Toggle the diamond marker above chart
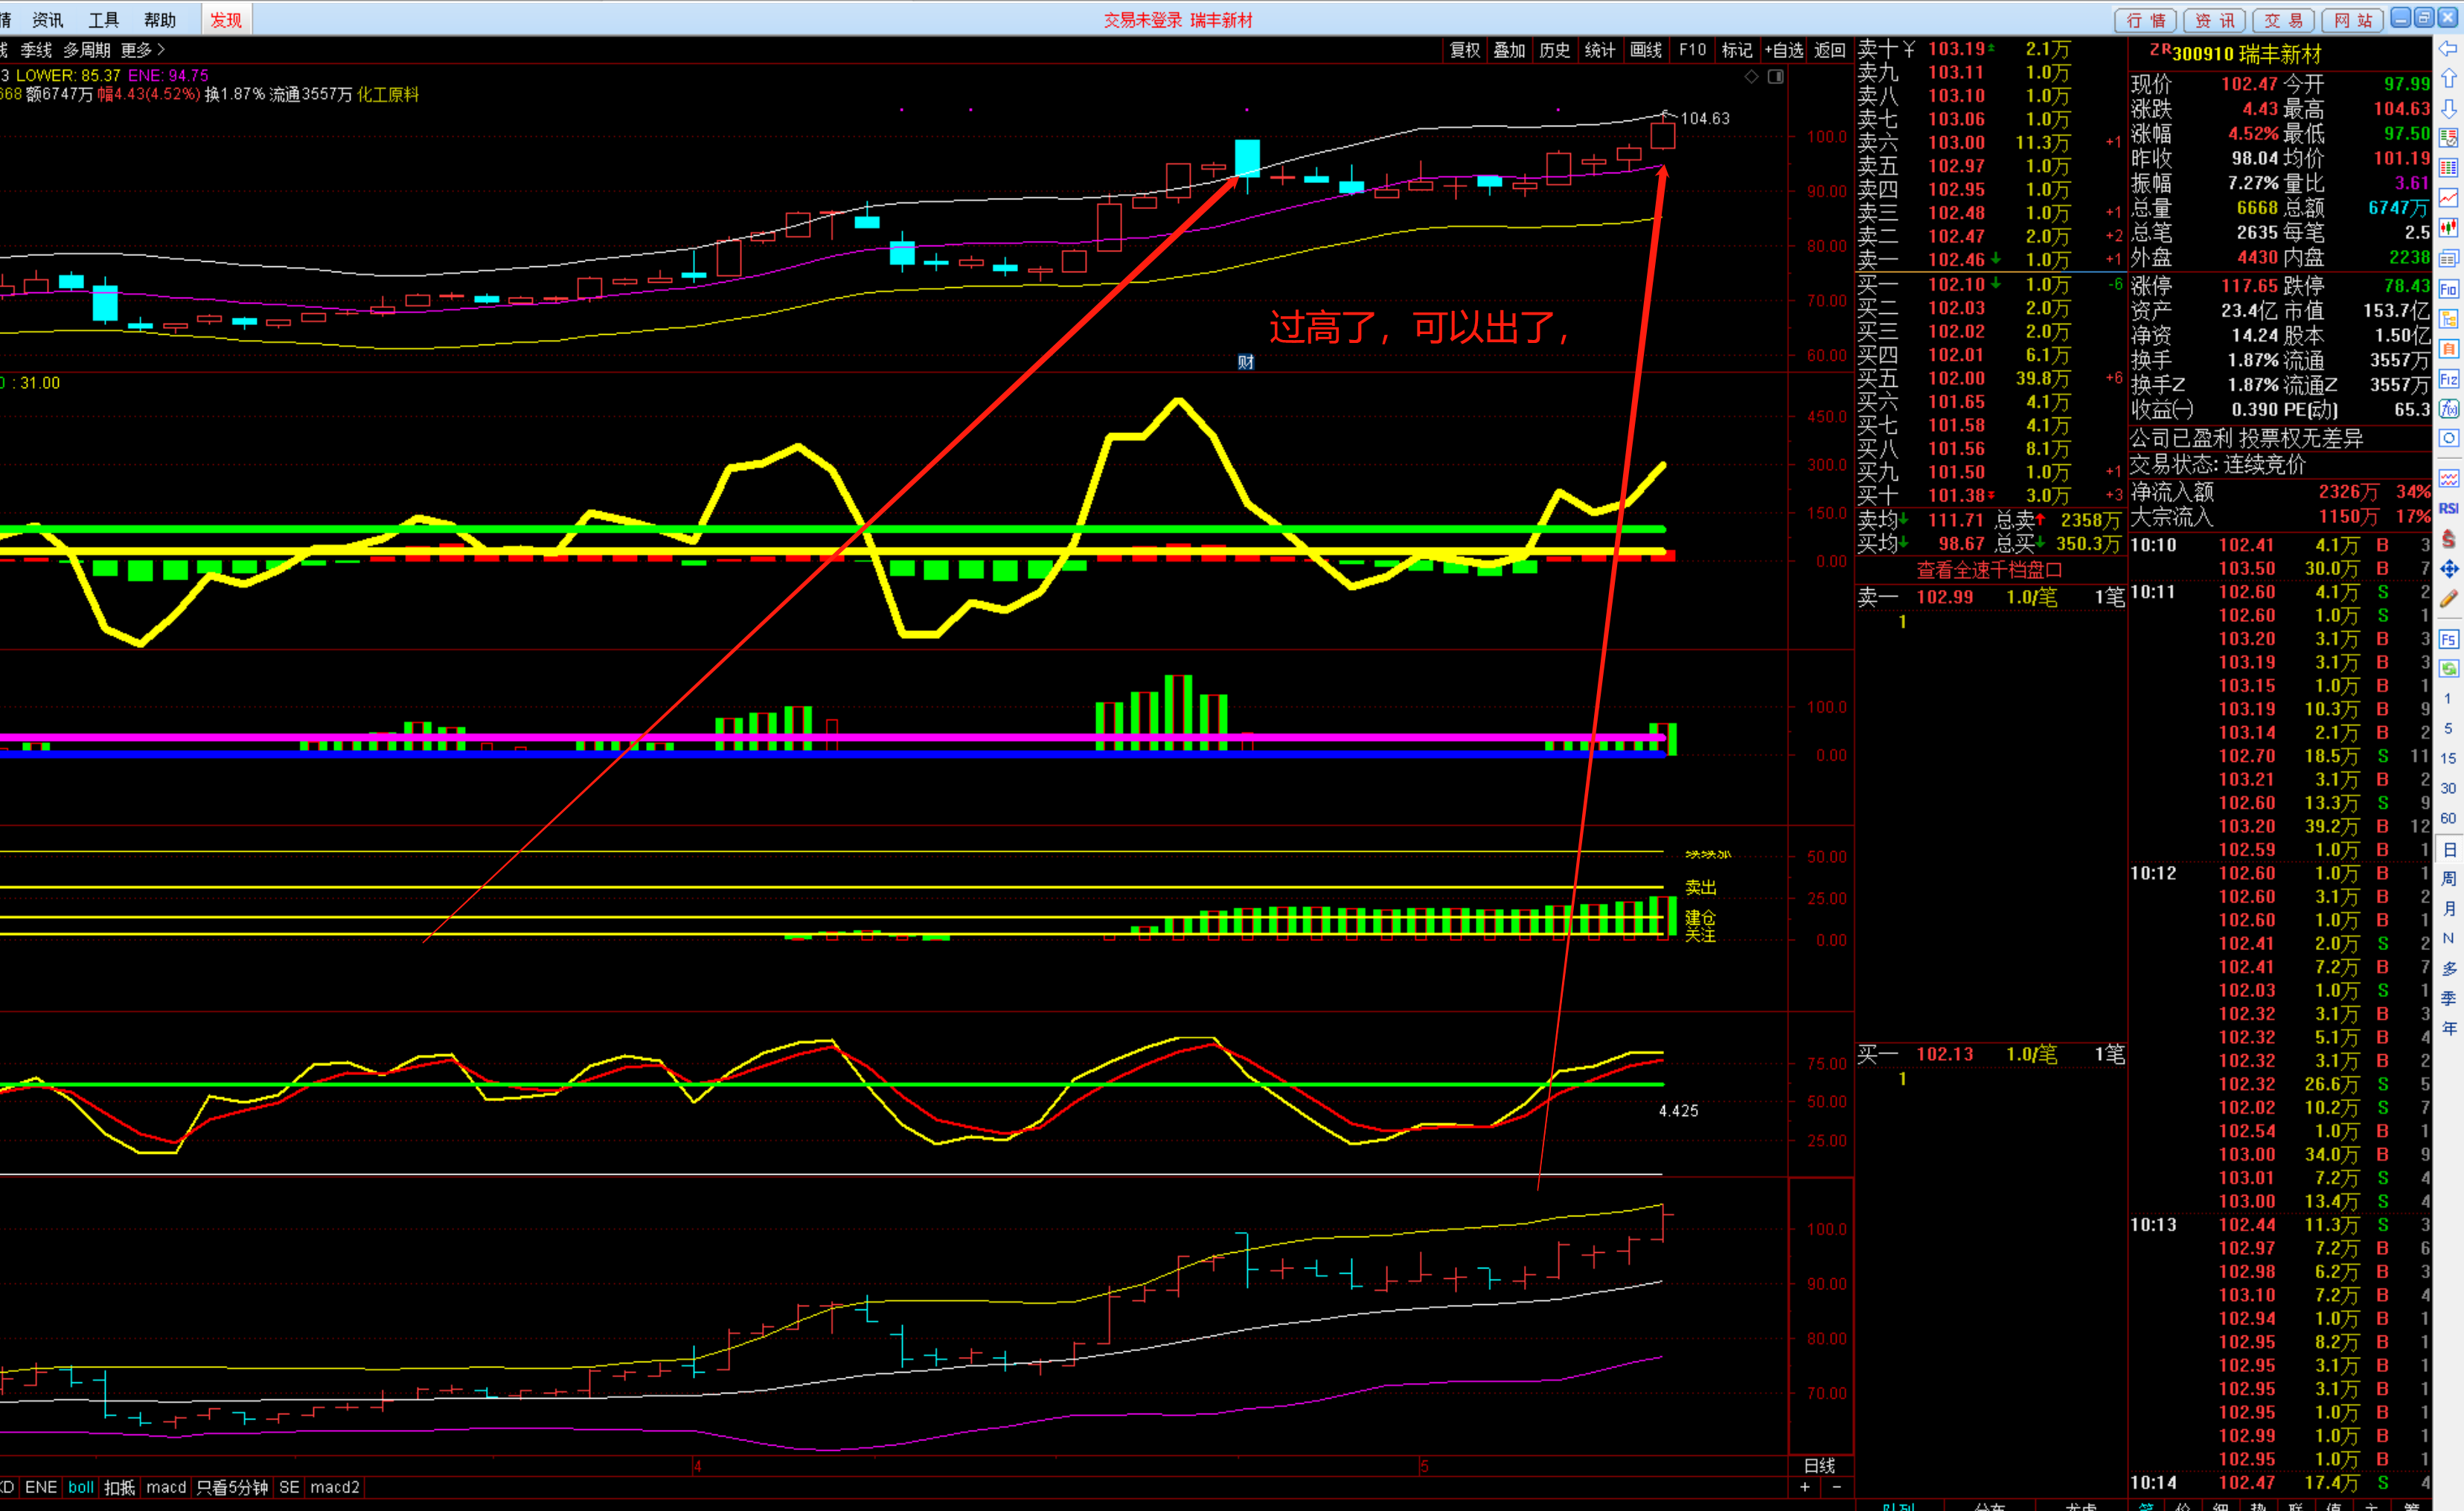The height and width of the screenshot is (1511, 2464). [1751, 77]
